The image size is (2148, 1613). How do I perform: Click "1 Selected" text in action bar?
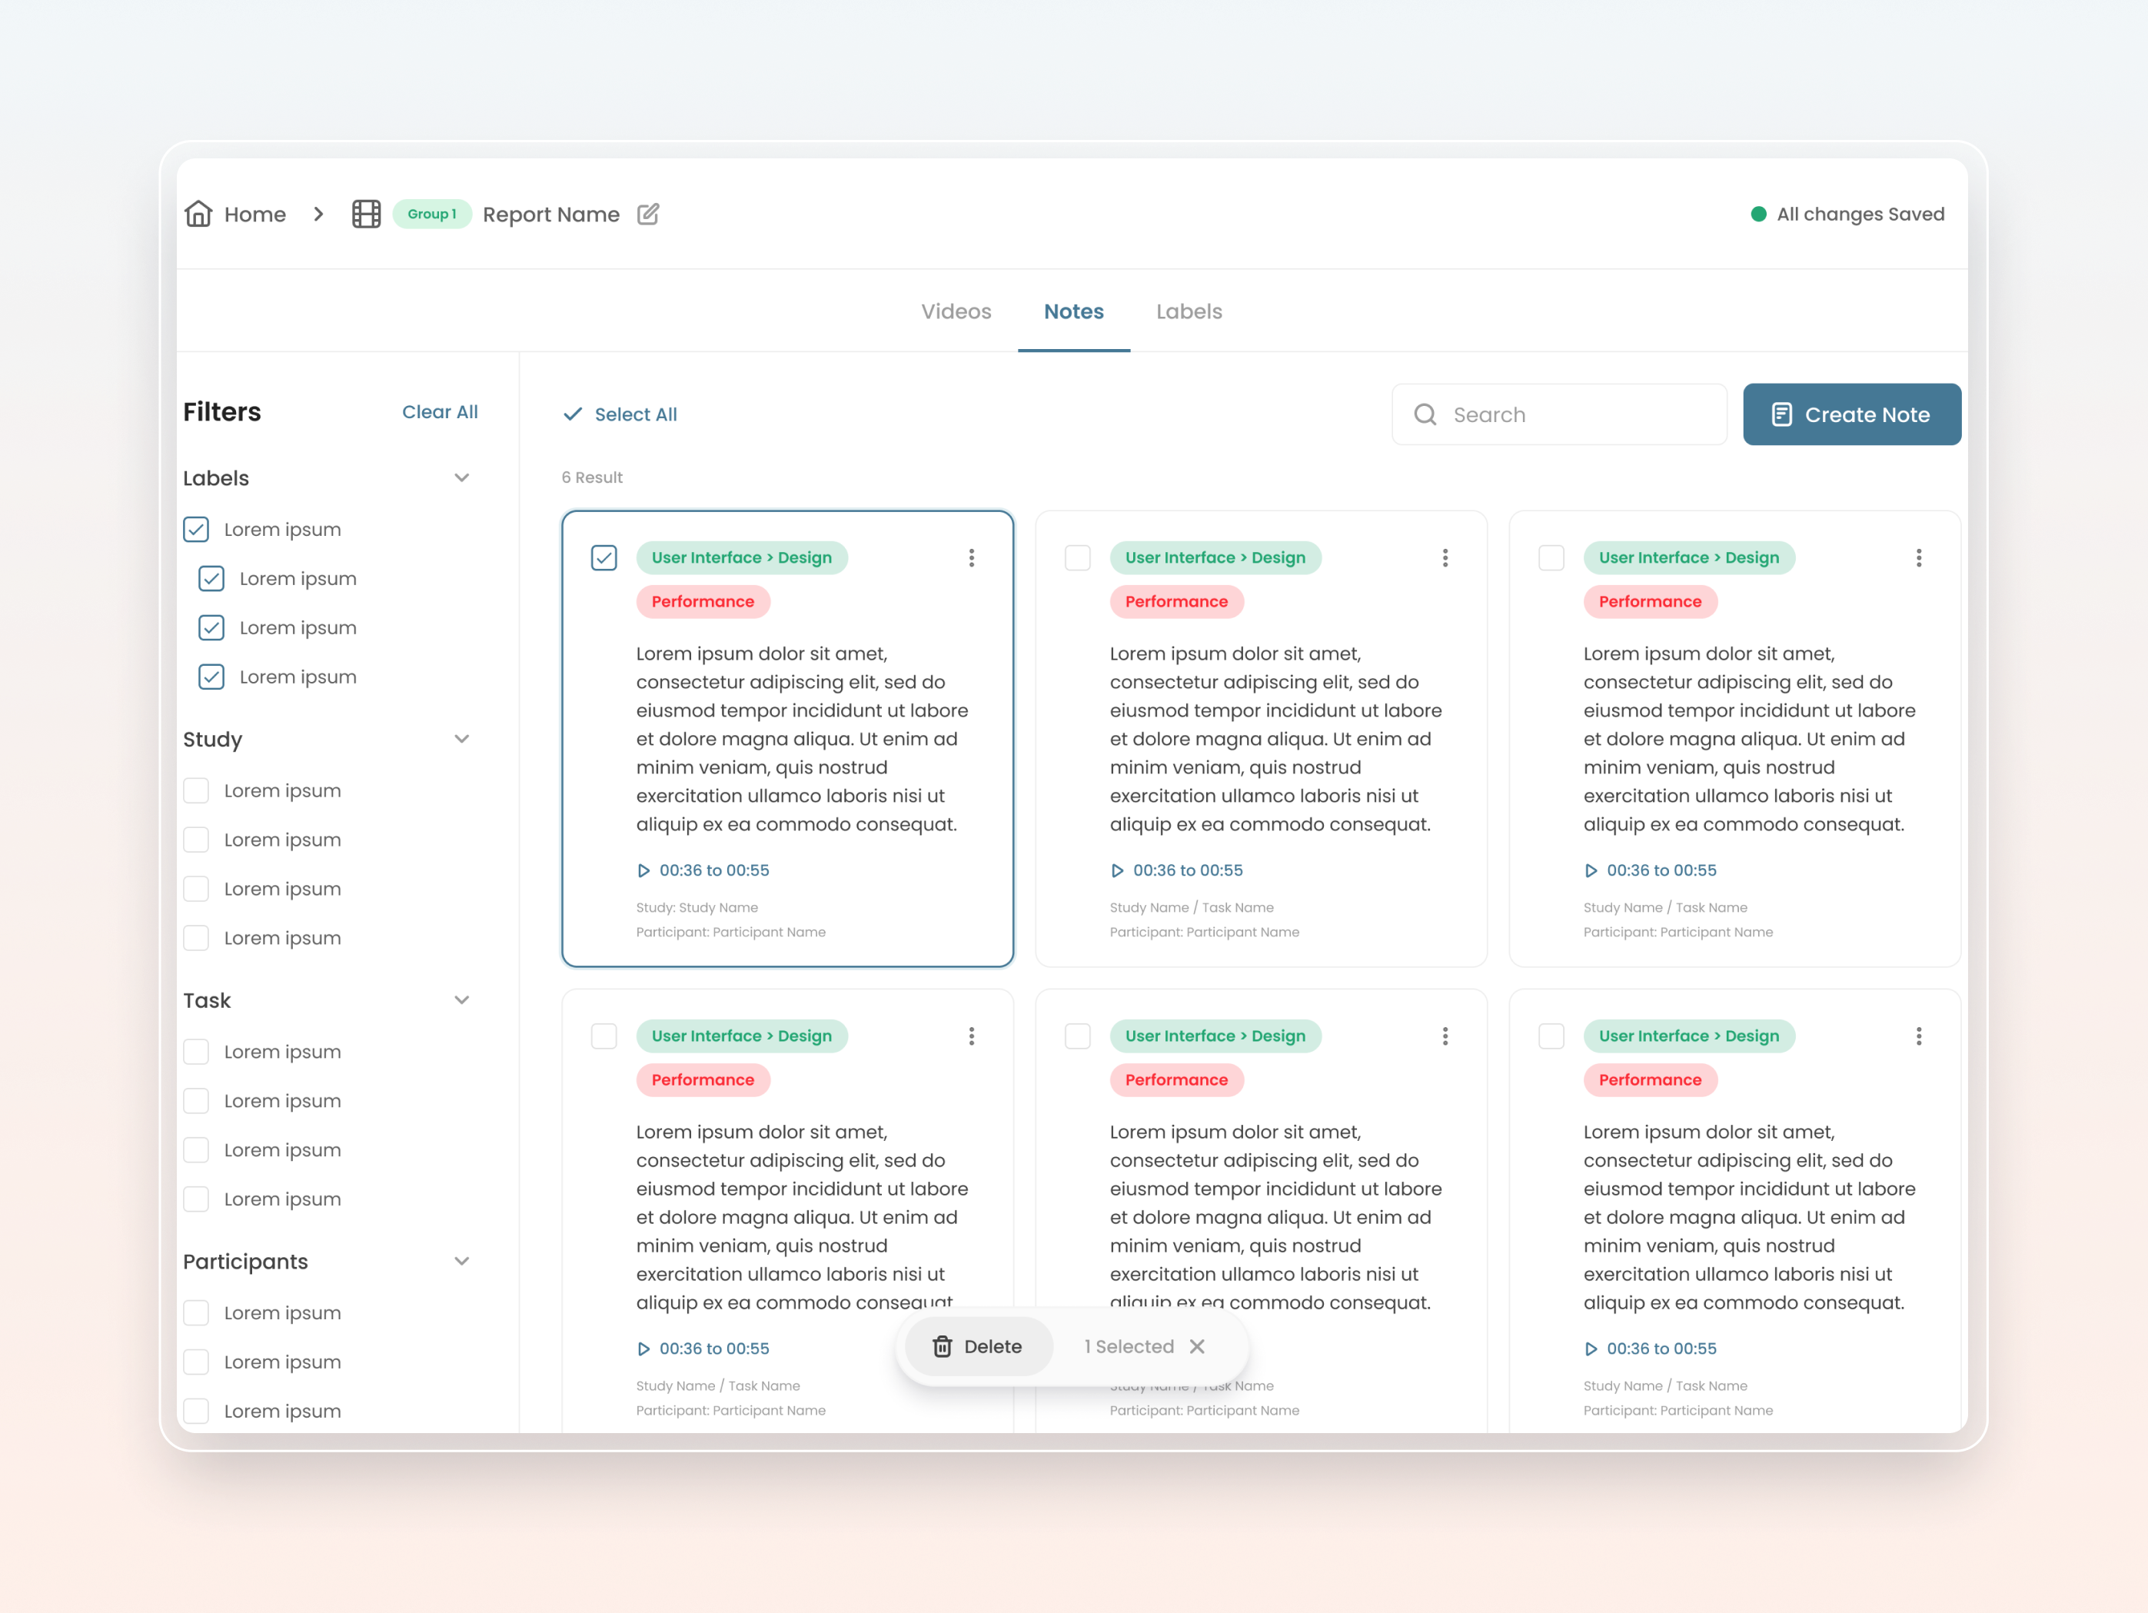pos(1129,1347)
